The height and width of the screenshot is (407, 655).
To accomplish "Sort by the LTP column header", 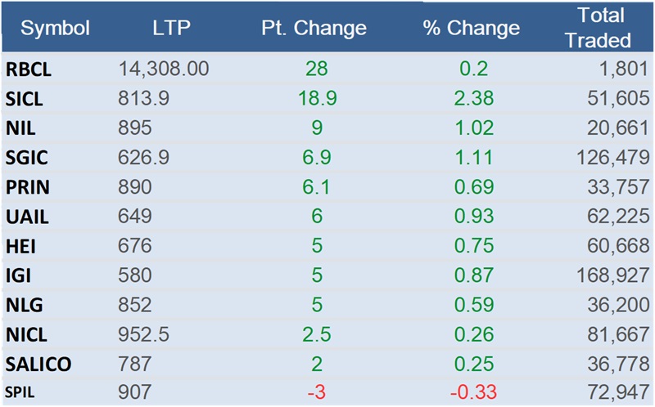I will pyautogui.click(x=171, y=29).
